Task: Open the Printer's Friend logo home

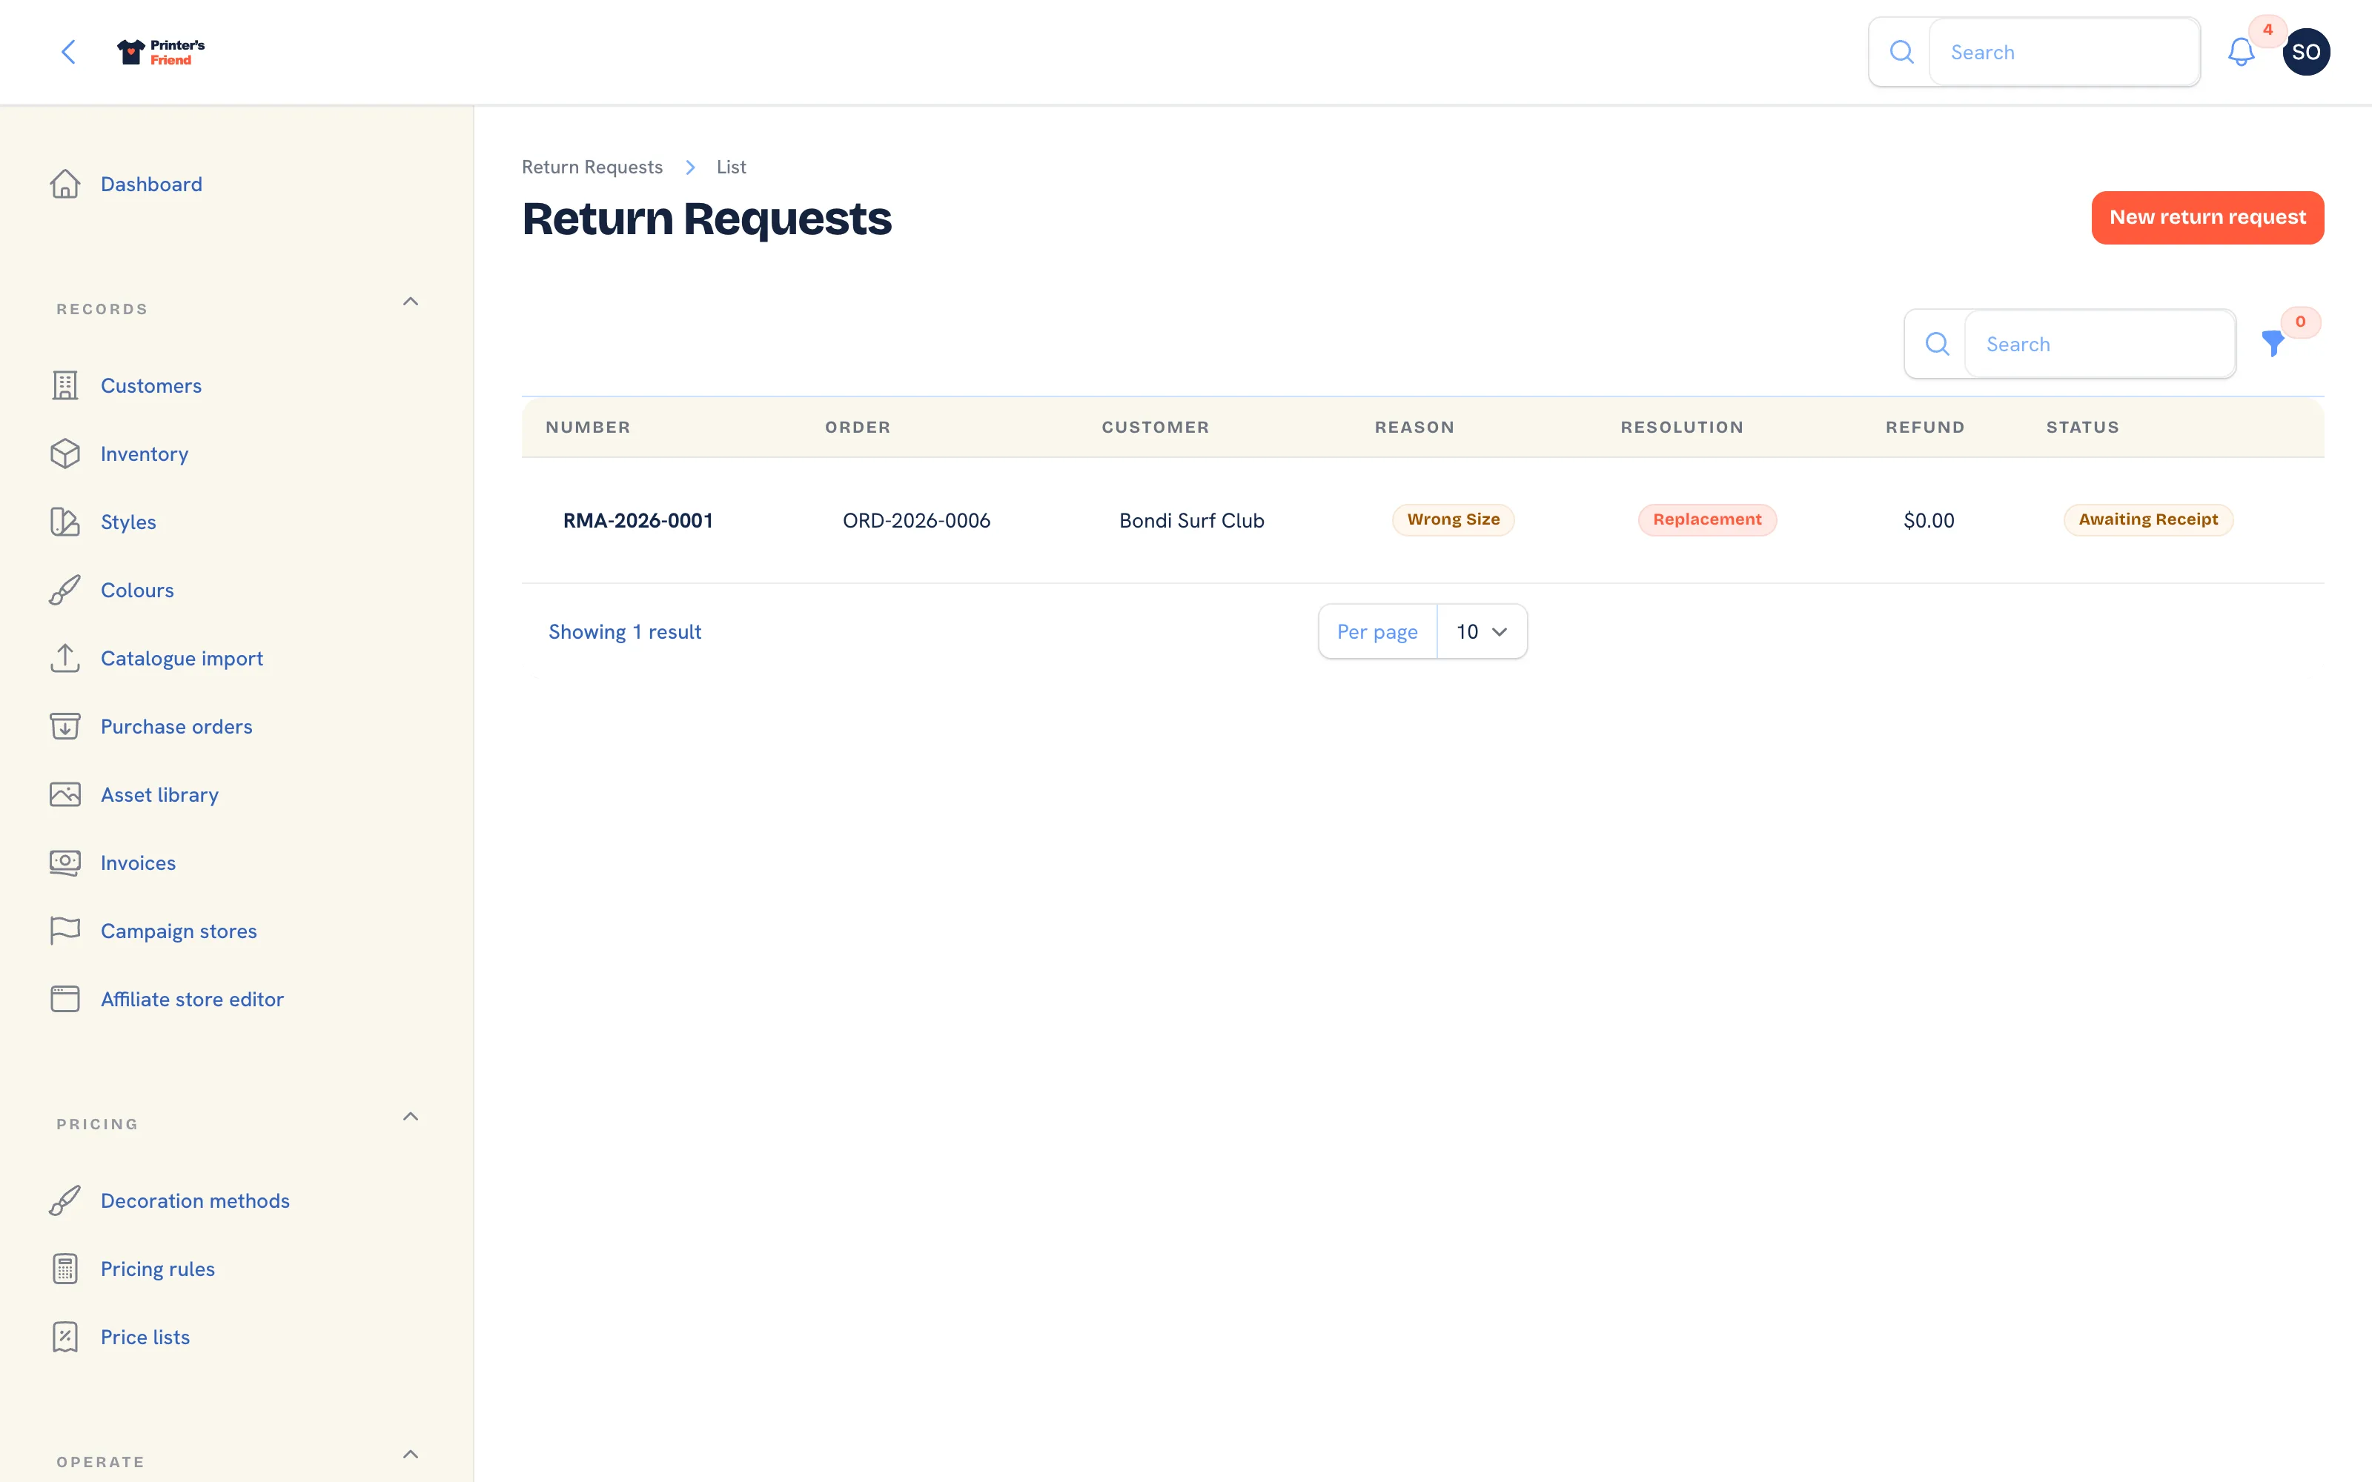Action: pos(161,52)
